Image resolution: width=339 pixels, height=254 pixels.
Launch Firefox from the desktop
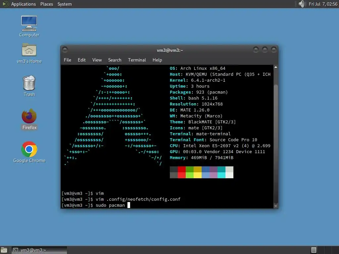(29, 119)
